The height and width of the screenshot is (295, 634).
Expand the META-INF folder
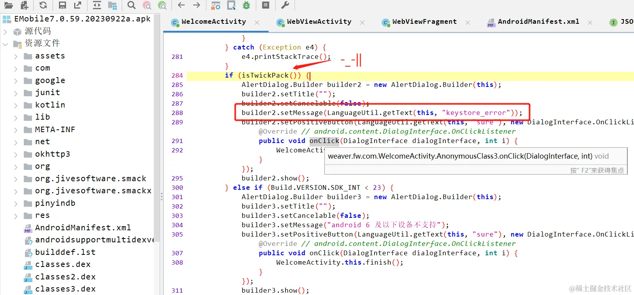click(x=16, y=130)
